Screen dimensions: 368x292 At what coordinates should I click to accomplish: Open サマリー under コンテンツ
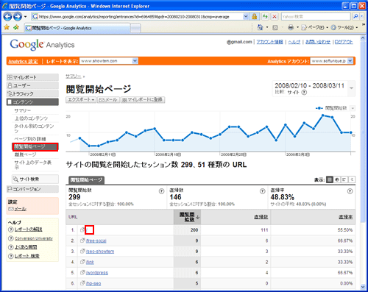pos(23,110)
